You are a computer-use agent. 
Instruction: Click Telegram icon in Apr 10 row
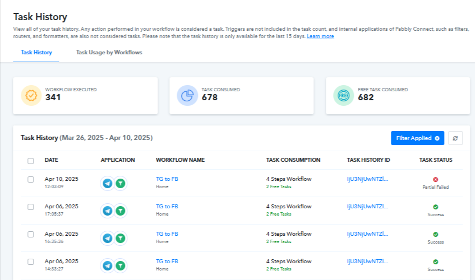pos(108,183)
